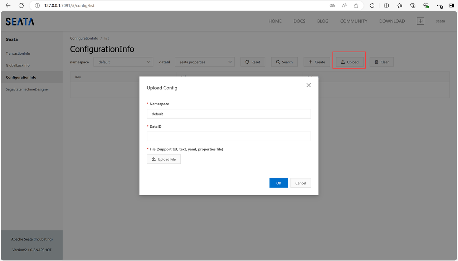Image resolution: width=458 pixels, height=261 pixels.
Task: Expand the namespace dropdown
Action: (x=123, y=62)
